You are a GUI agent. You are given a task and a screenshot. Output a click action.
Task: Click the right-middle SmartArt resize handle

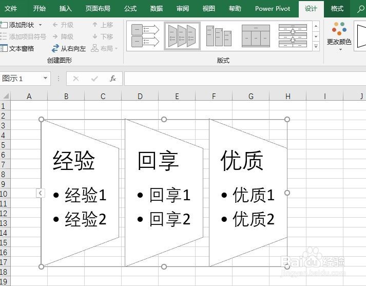click(x=287, y=193)
